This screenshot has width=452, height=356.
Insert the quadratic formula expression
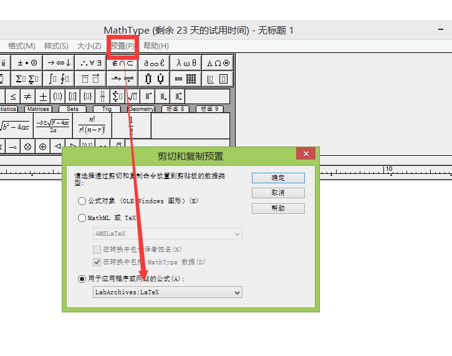(x=53, y=126)
